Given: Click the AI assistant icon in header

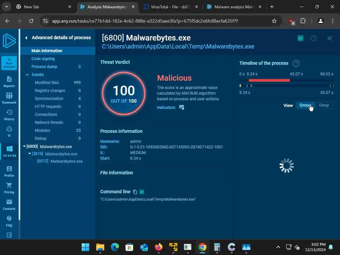Looking at the screenshot, I should (300, 39).
